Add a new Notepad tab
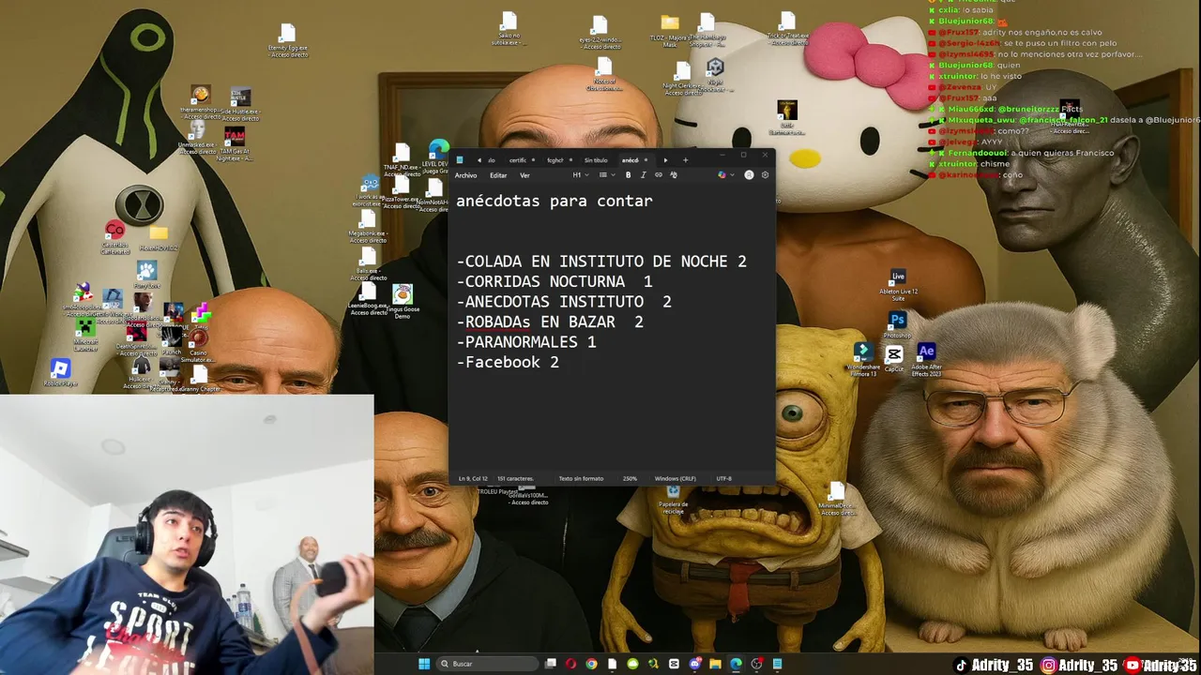The width and height of the screenshot is (1201, 675). pos(686,160)
